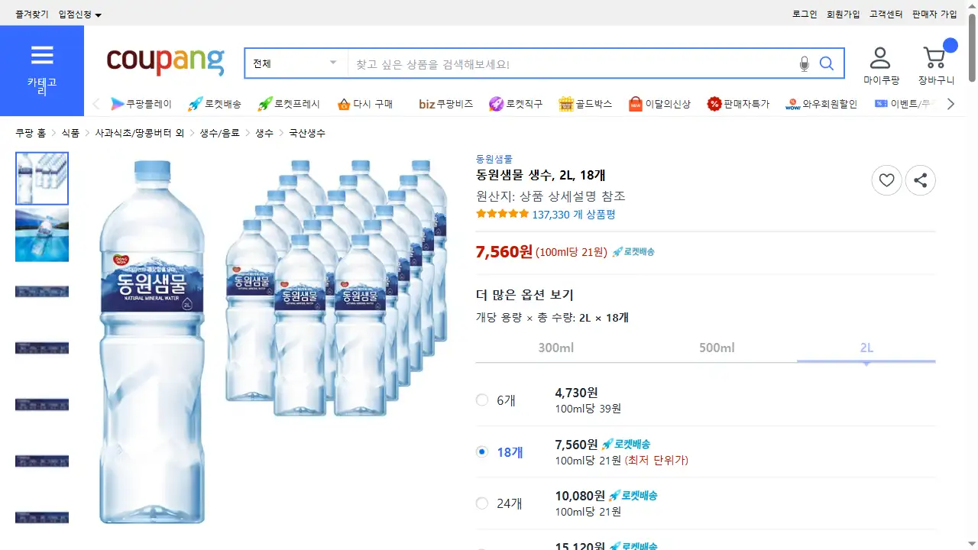The width and height of the screenshot is (978, 550).
Task: Select the blue water splash thumbnail
Action: (42, 235)
